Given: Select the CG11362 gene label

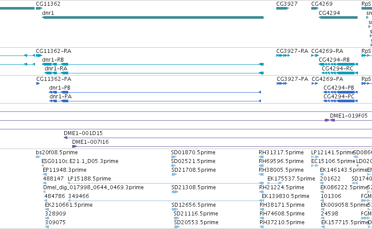Looking at the screenshot, I should pos(48,4).
